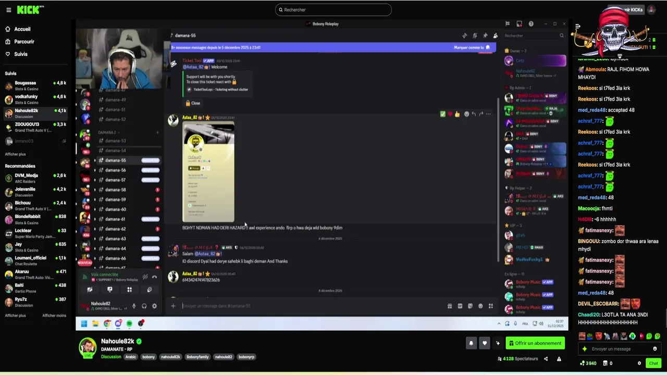Open the 3940 KICKs points balance
This screenshot has height=375, width=667.
point(588,363)
